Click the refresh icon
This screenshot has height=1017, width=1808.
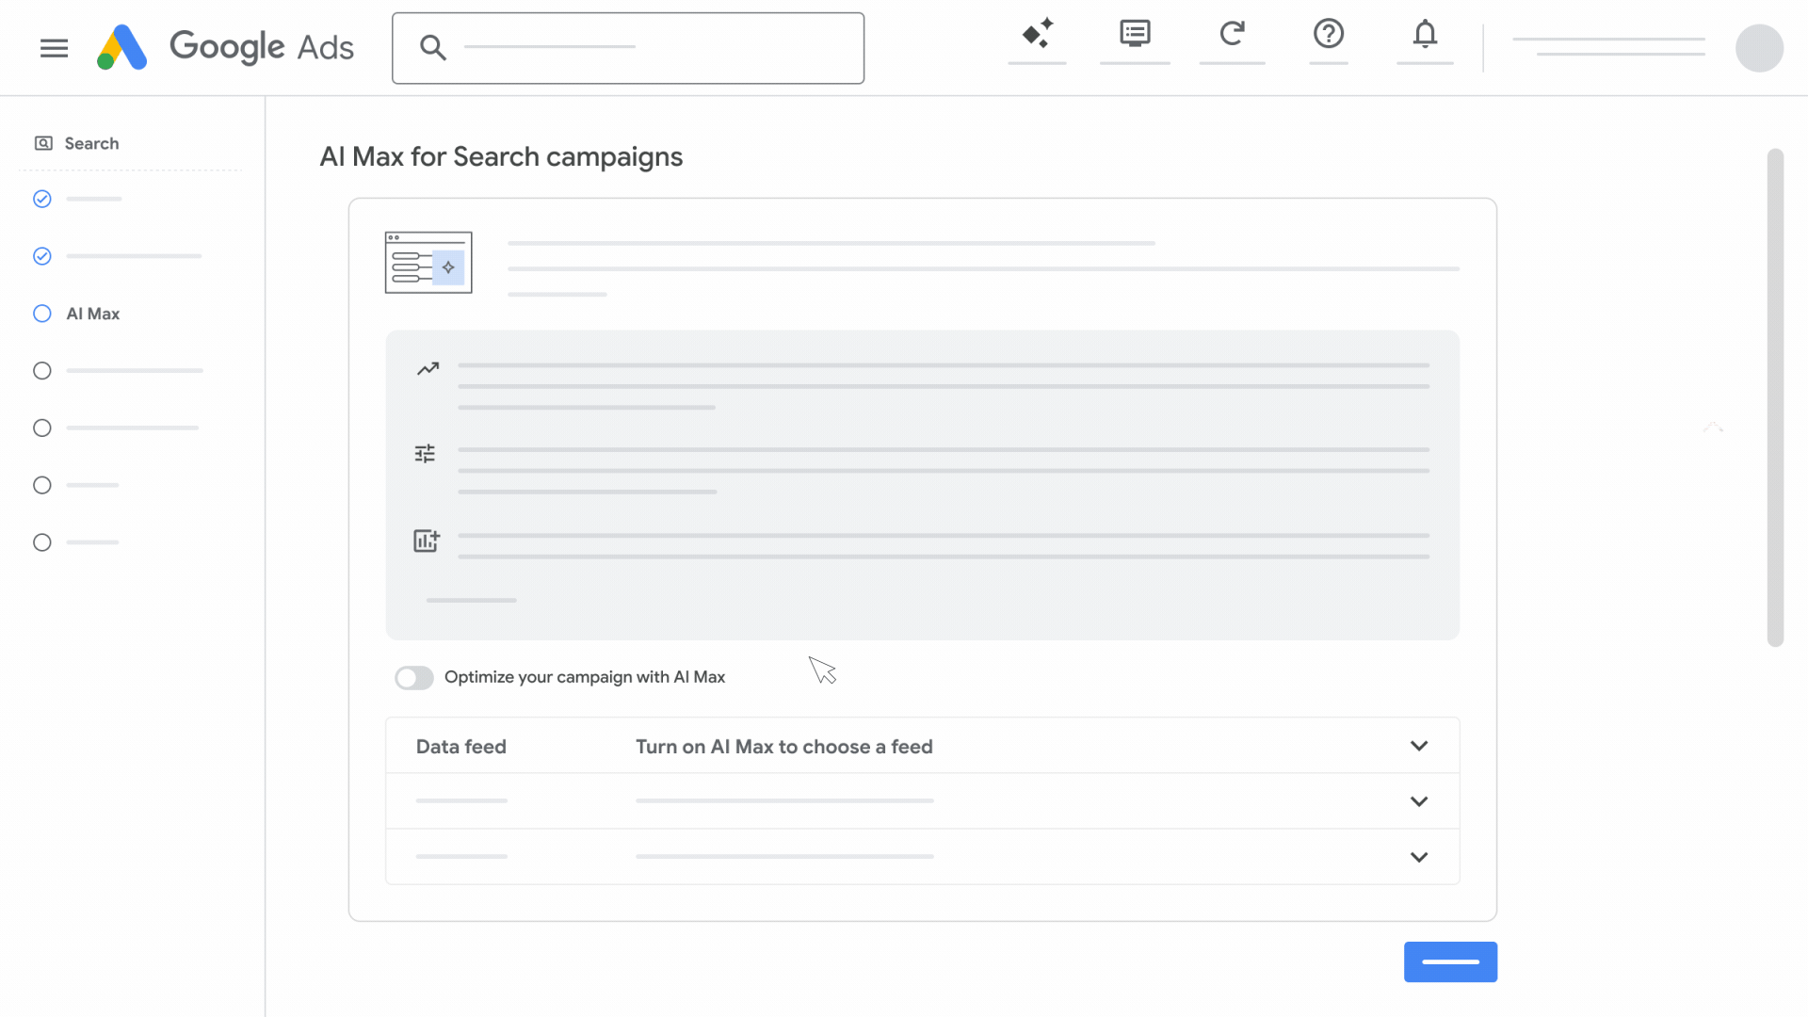(x=1232, y=34)
